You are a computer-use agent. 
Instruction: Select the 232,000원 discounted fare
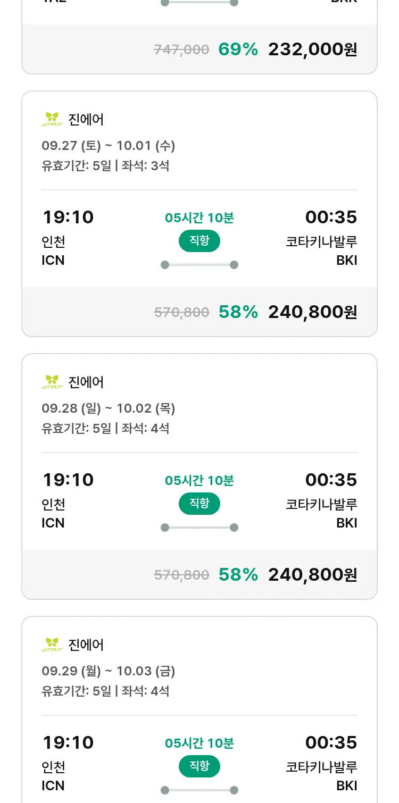[312, 49]
